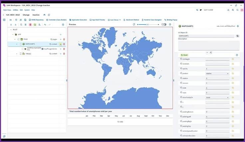Check the PAGE node checkbox
Image resolution: width=245 pixels, height=142 pixels.
coord(19,39)
